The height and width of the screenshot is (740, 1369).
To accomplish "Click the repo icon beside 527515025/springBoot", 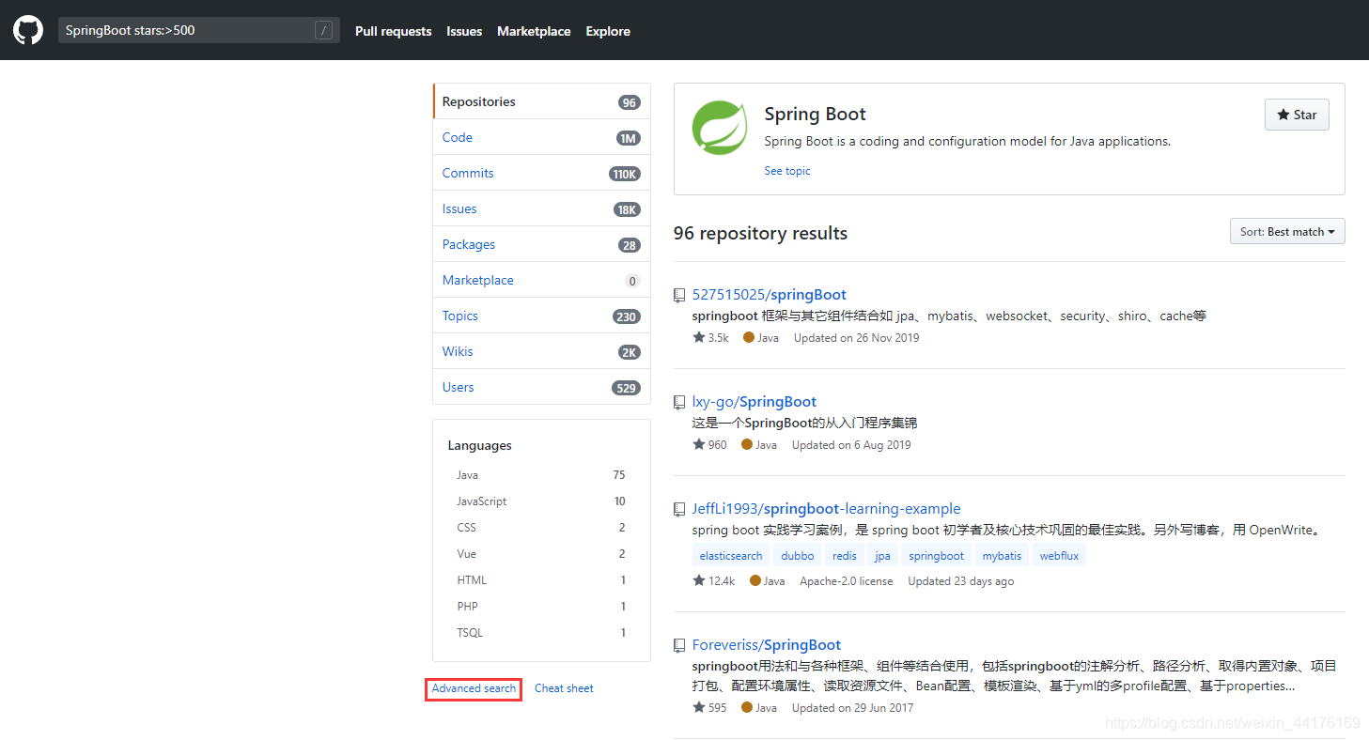I will (679, 295).
